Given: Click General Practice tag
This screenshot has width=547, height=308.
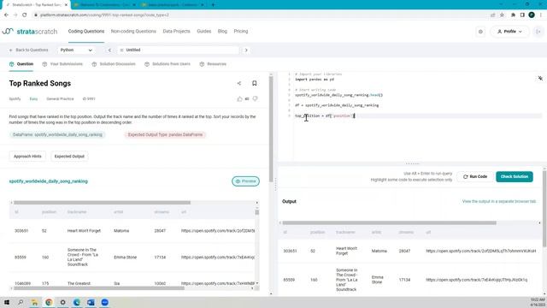Looking at the screenshot, I should click(x=60, y=99).
